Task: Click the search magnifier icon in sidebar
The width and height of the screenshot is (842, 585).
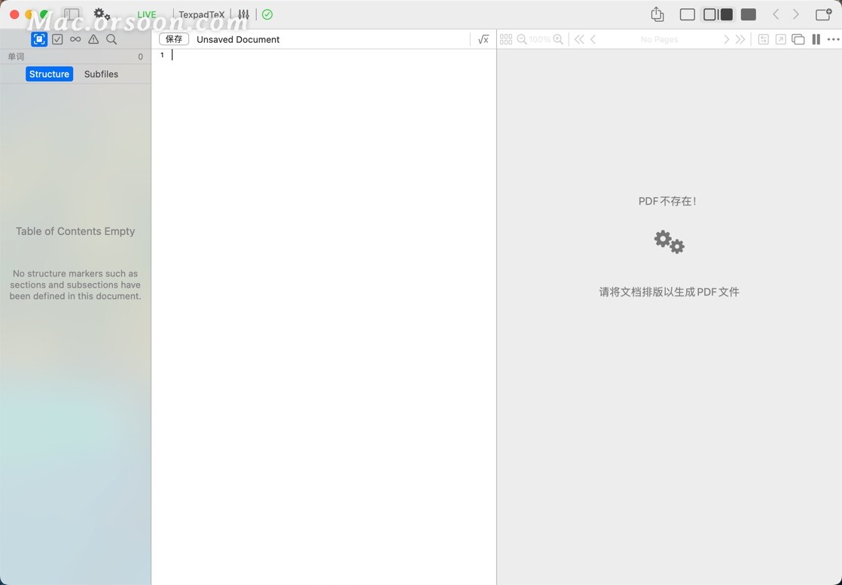Action: [111, 39]
